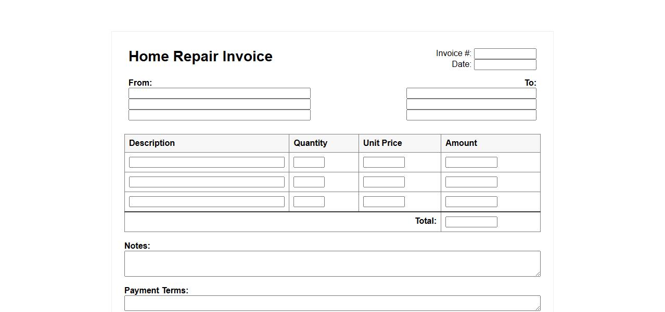Viewport: 665px width, 312px height.
Task: Select the second To address line
Action: (471, 104)
